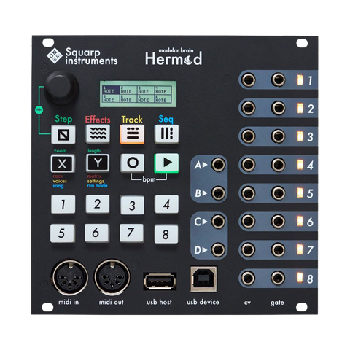Select pad button 3
350x350 pixels.
tap(132, 205)
